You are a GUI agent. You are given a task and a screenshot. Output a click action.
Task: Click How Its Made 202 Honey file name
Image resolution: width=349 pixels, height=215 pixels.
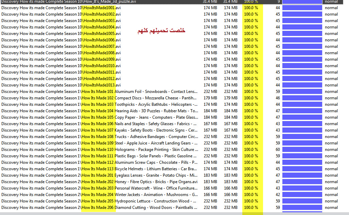[100, 182]
